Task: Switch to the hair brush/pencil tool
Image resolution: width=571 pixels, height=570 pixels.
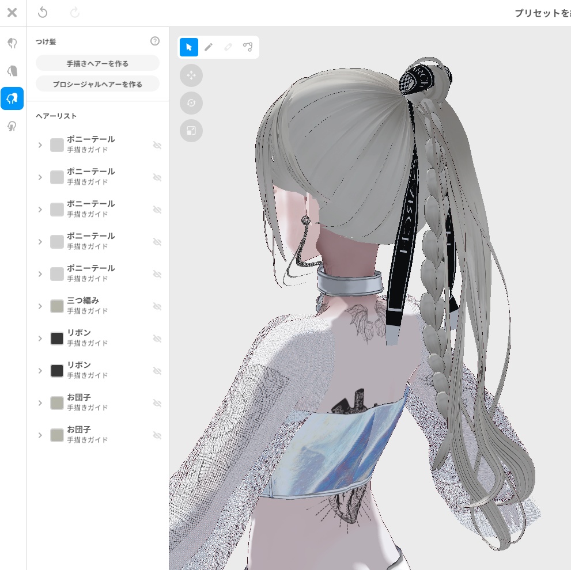Action: click(x=209, y=47)
